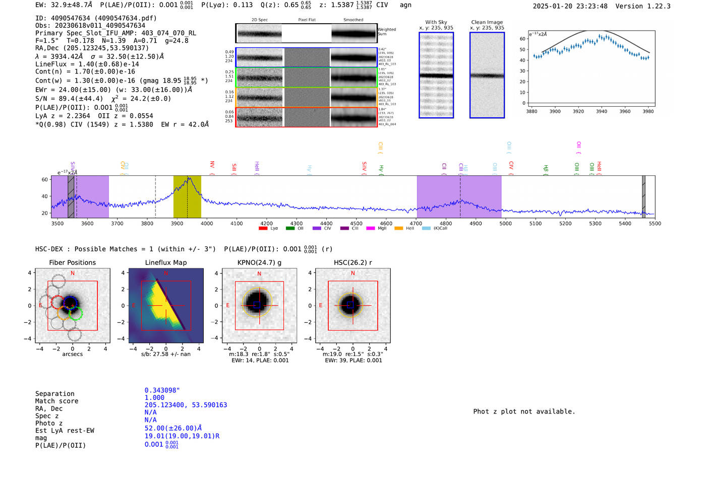Select the blue-bordered fiber spectrum row

[306, 57]
